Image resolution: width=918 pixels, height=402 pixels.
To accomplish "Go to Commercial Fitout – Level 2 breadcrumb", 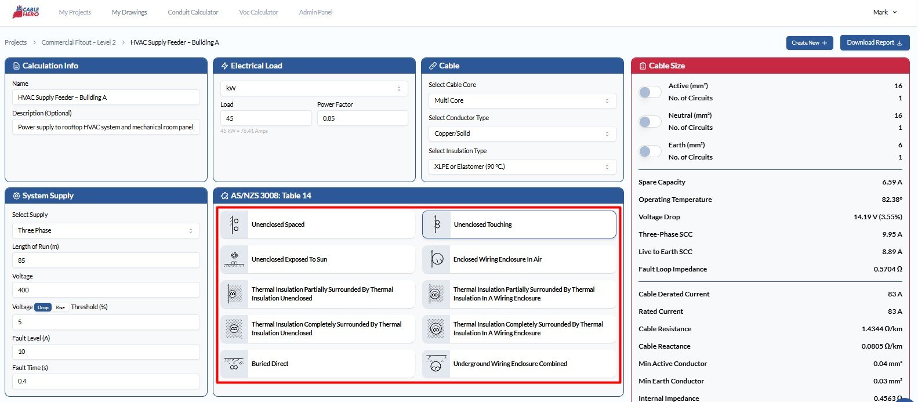I will [x=79, y=42].
